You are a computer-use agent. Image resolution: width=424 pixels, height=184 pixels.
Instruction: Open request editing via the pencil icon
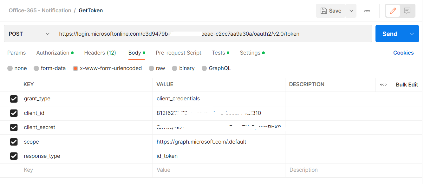tap(393, 10)
